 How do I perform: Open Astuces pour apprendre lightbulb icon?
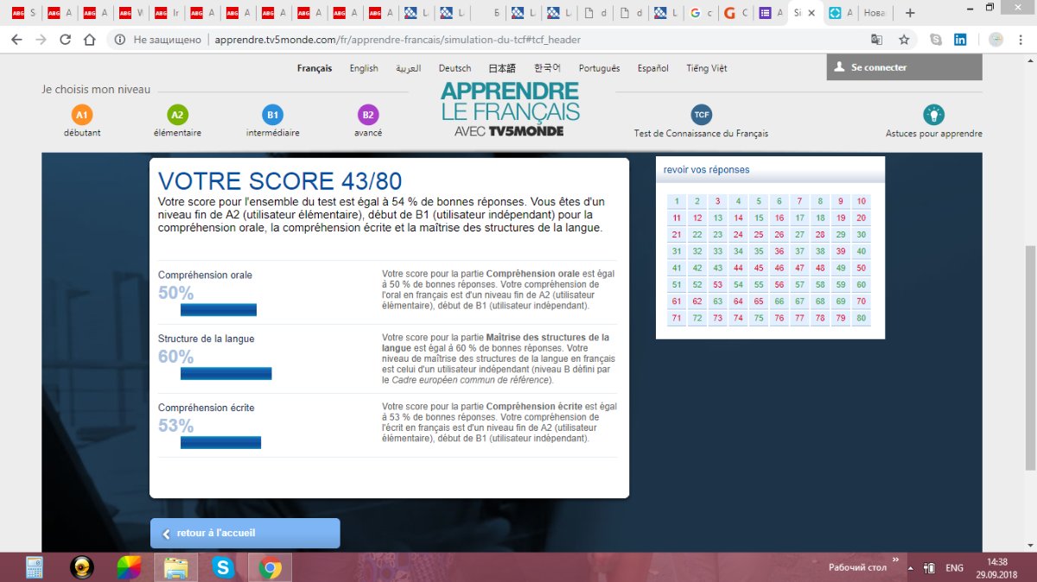point(933,115)
